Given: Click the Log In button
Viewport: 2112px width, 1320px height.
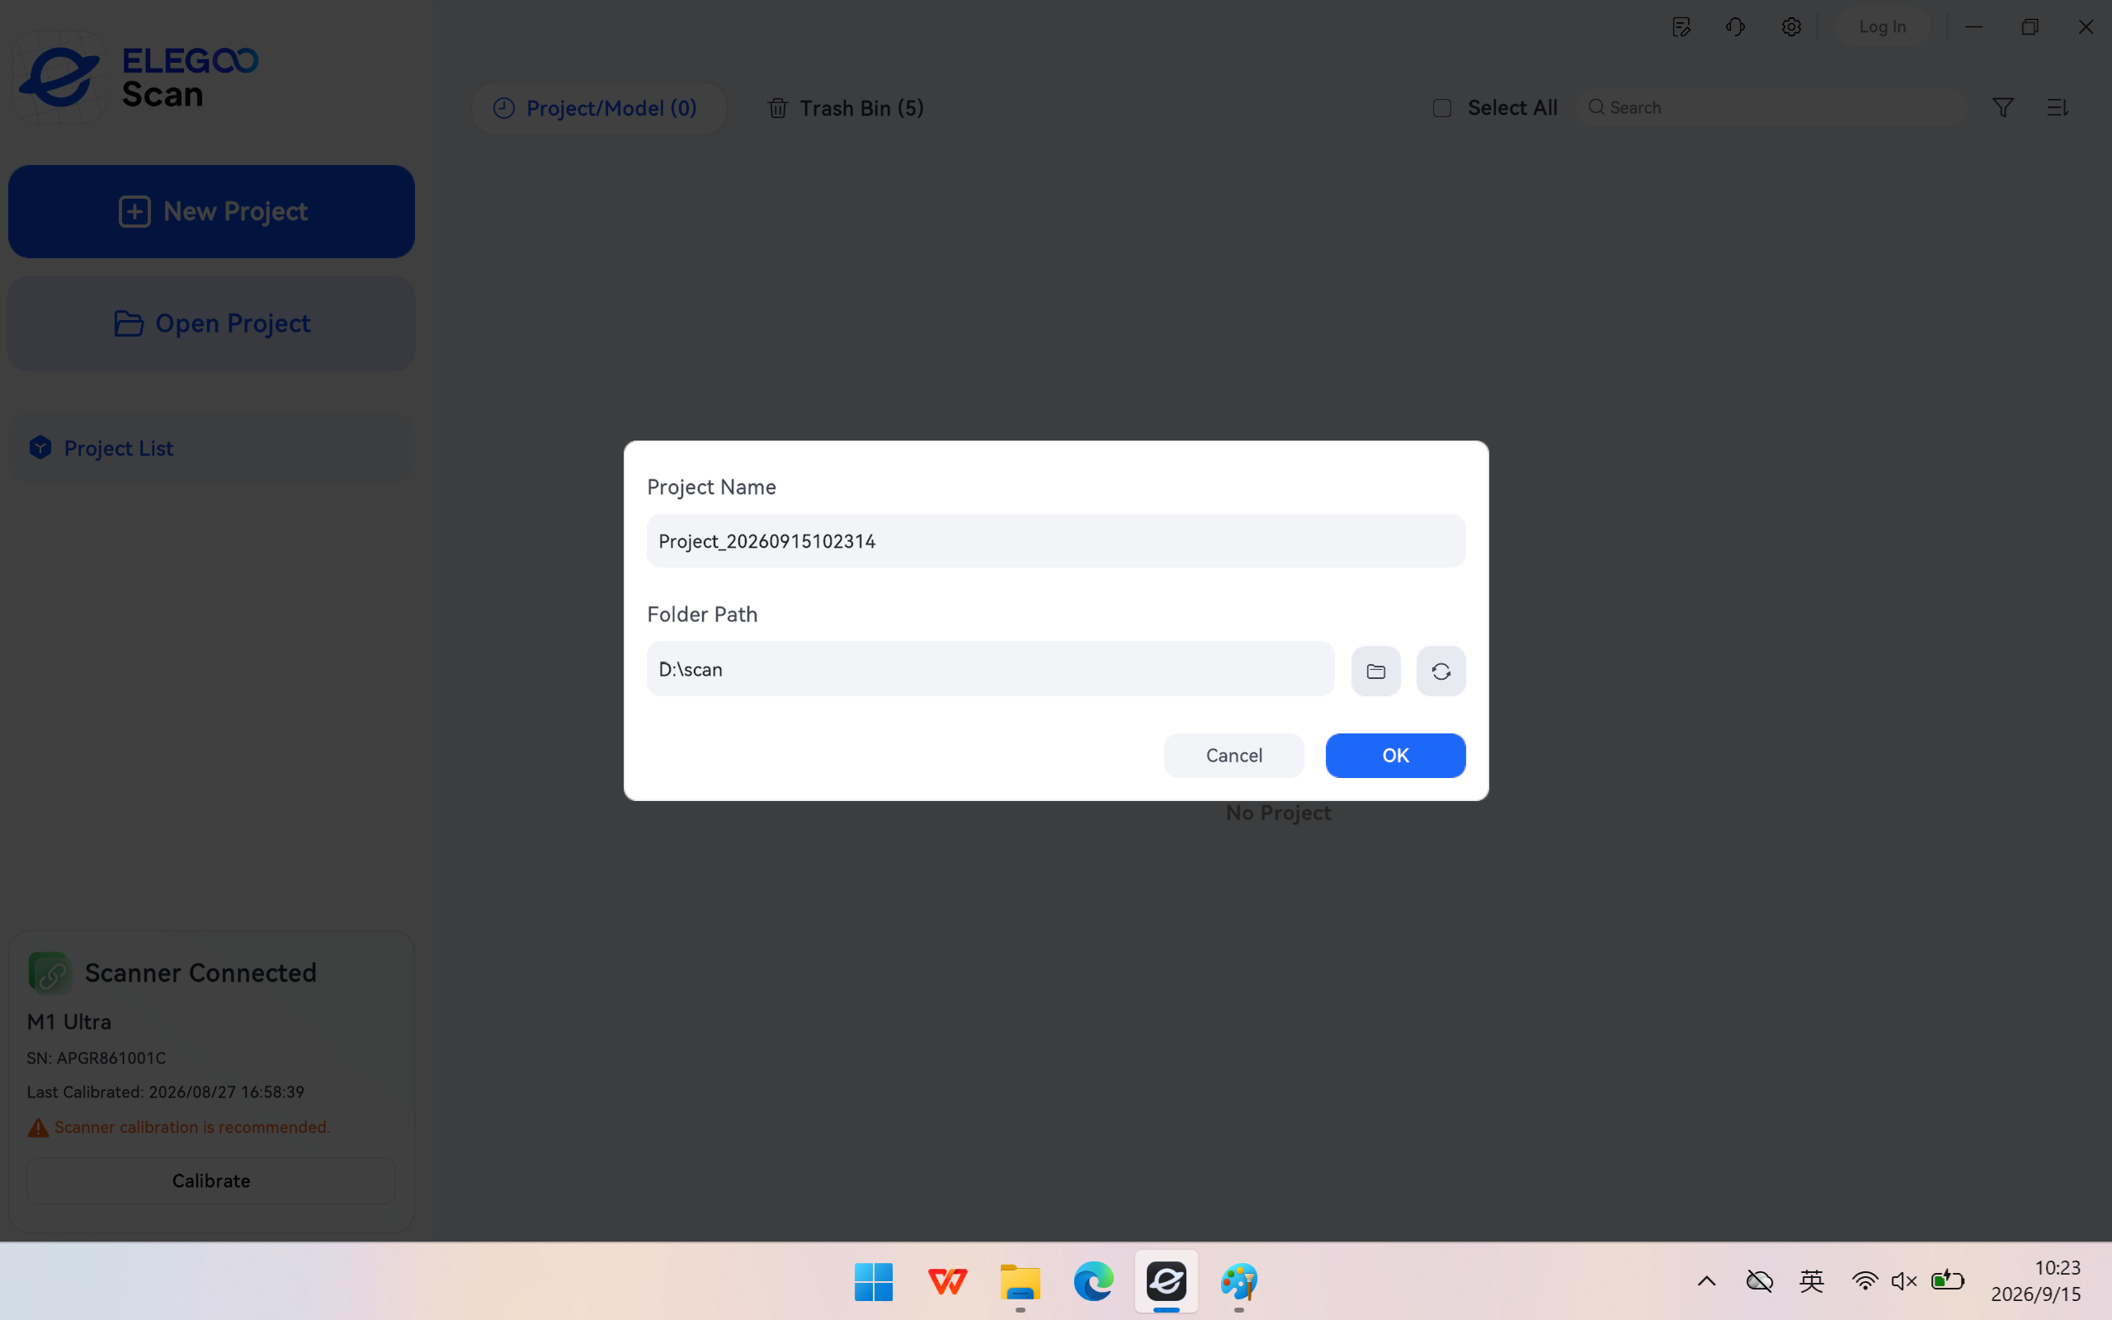Looking at the screenshot, I should [1883, 27].
